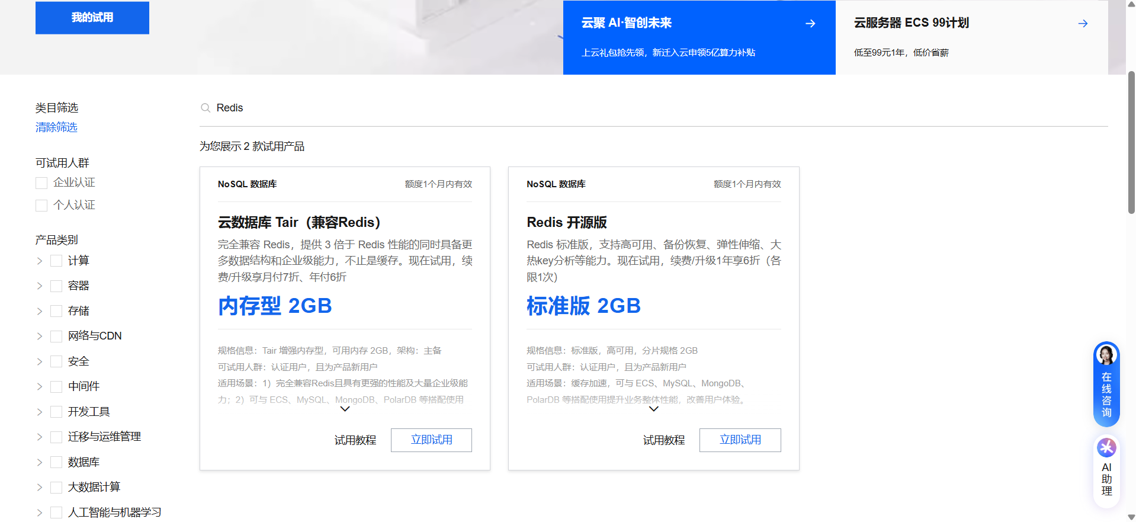This screenshot has width=1136, height=522.
Task: Click 立即试用 on Redis 开源版 card
Action: pyautogui.click(x=740, y=440)
